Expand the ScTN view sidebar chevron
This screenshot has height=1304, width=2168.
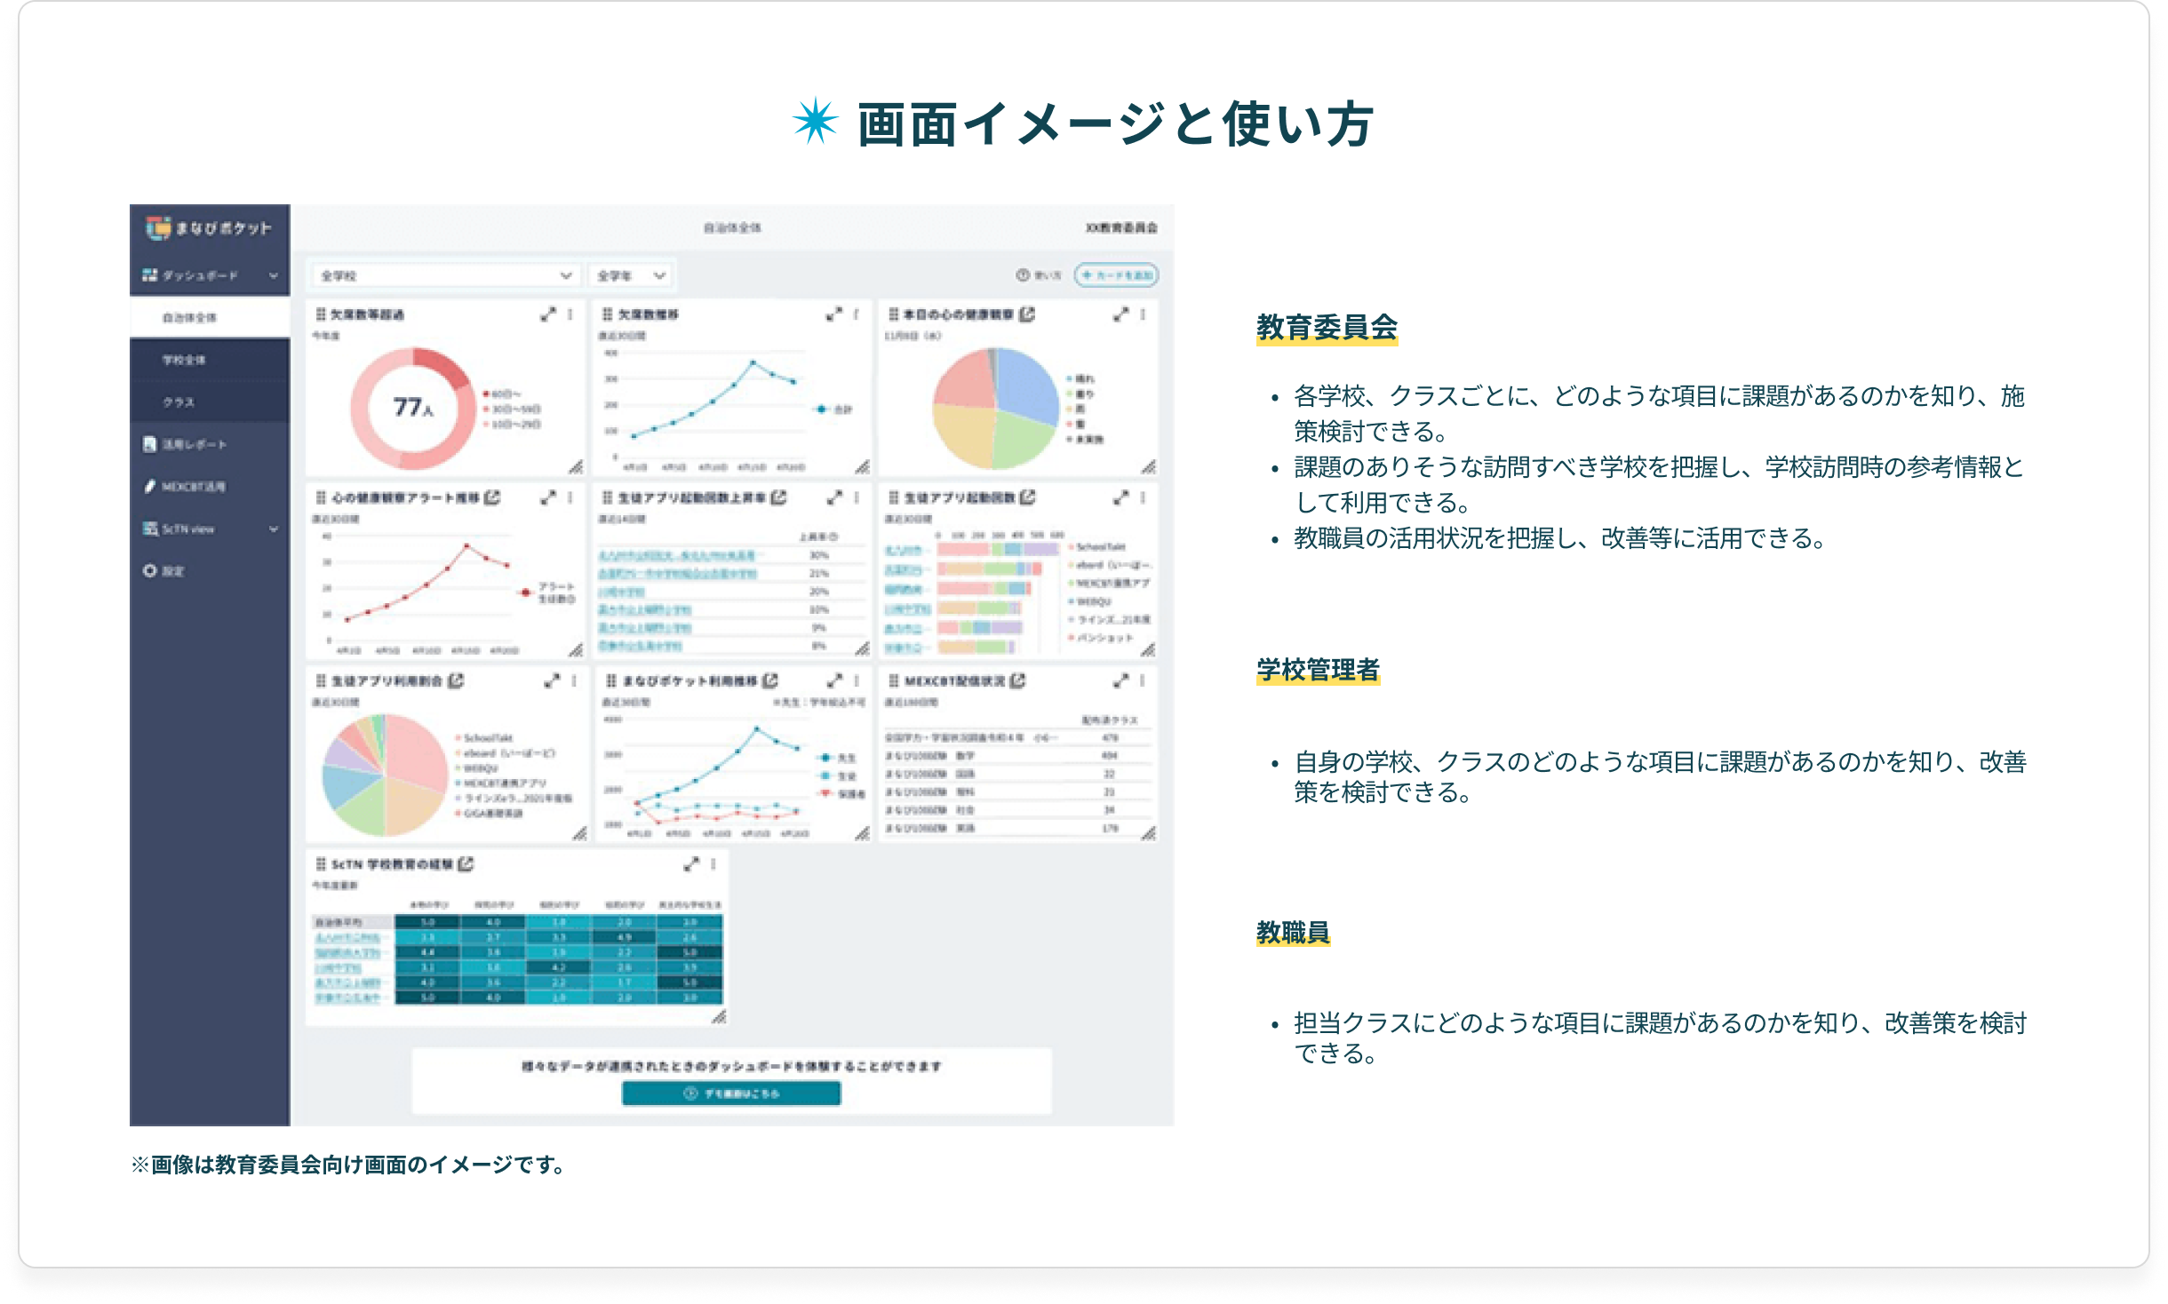coord(274,529)
